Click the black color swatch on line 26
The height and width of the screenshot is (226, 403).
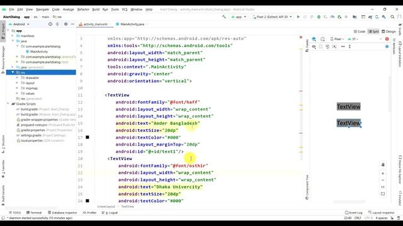point(88,201)
